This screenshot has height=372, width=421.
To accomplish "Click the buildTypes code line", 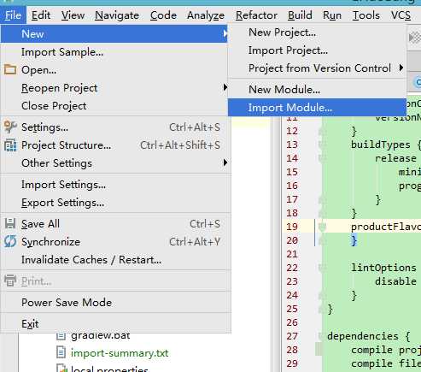I will [386, 145].
